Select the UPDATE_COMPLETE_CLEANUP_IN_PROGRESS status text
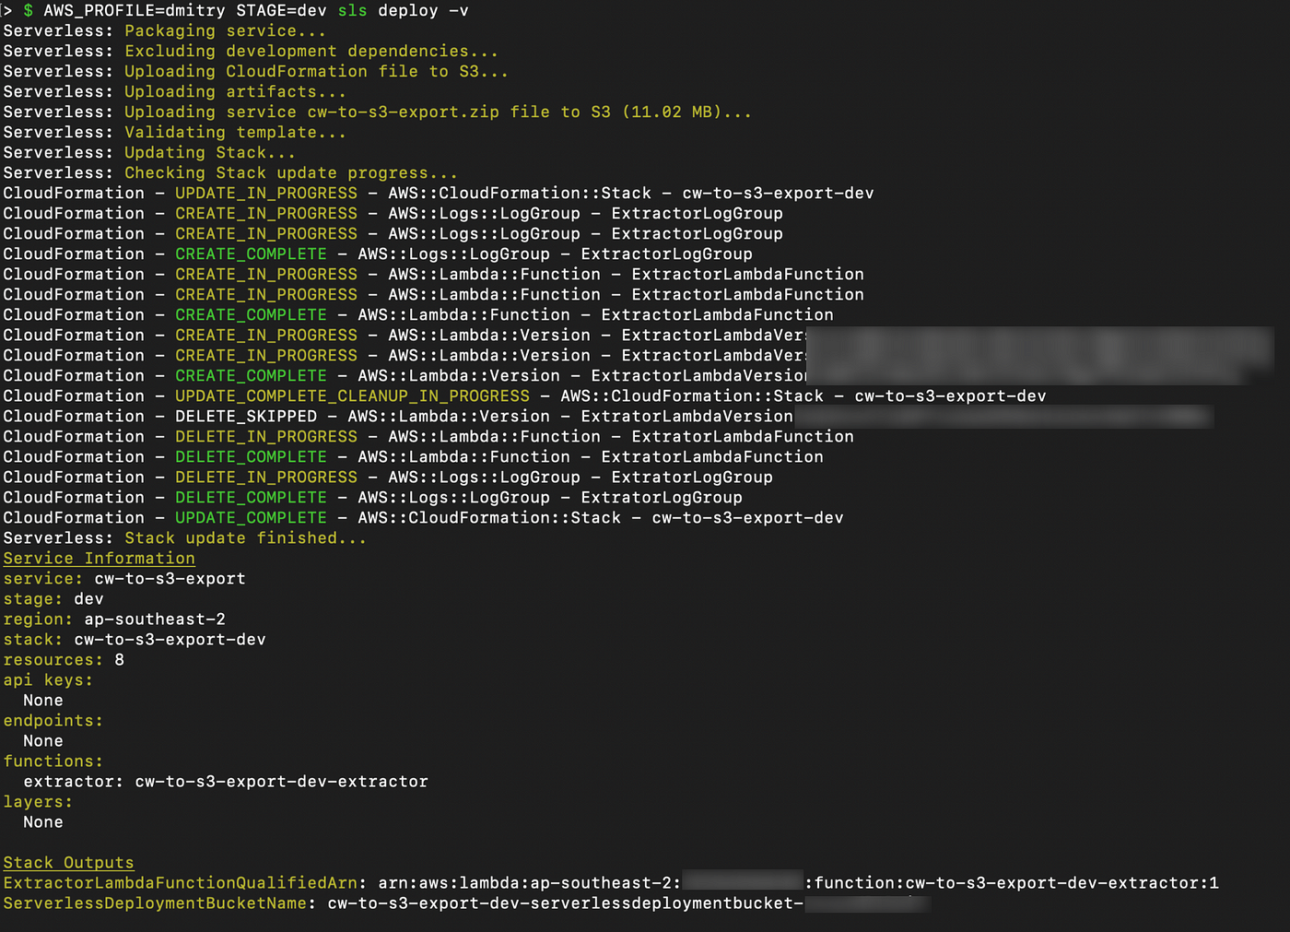The height and width of the screenshot is (932, 1290). click(x=352, y=396)
